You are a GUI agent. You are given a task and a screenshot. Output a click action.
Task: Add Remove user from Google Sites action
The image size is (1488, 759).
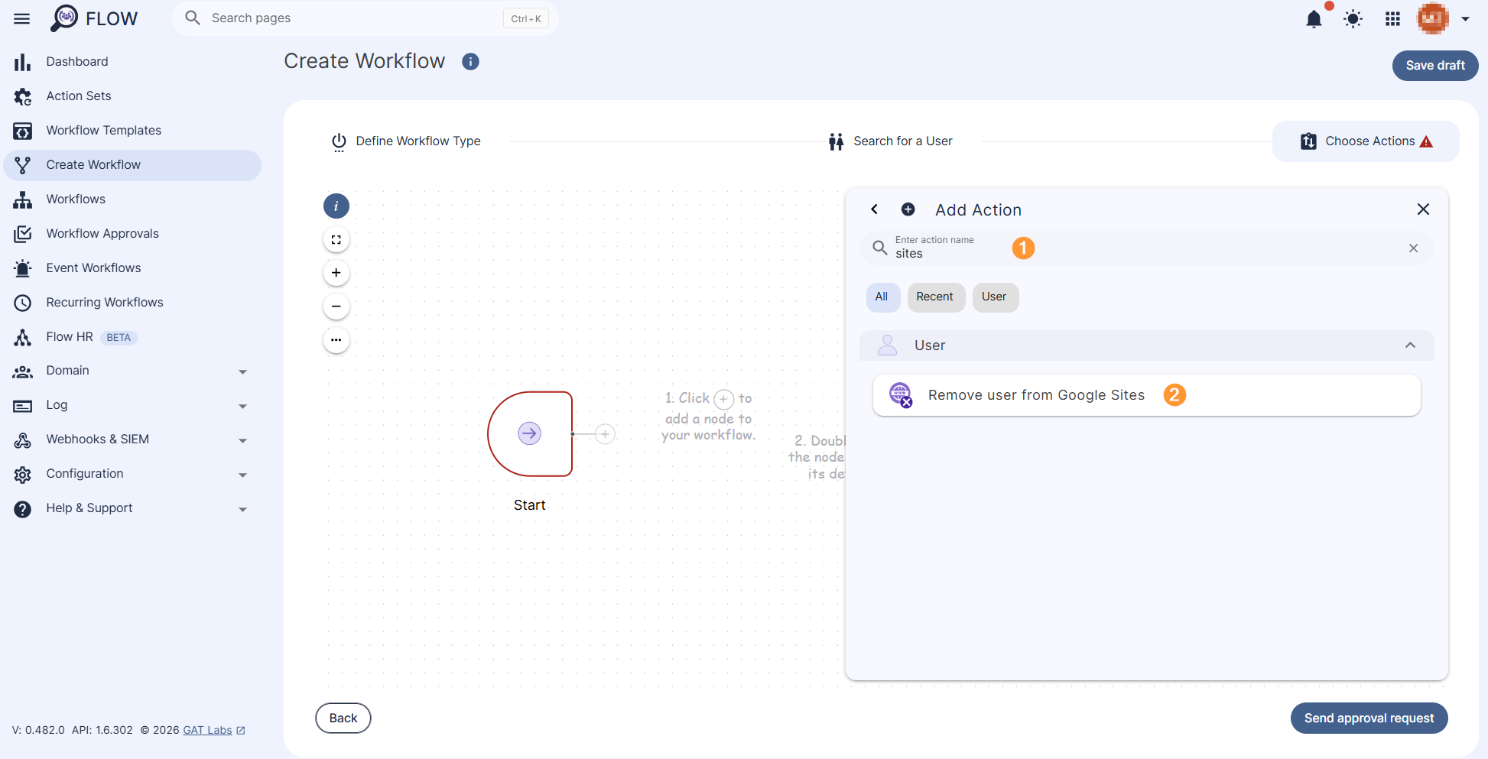[1146, 395]
